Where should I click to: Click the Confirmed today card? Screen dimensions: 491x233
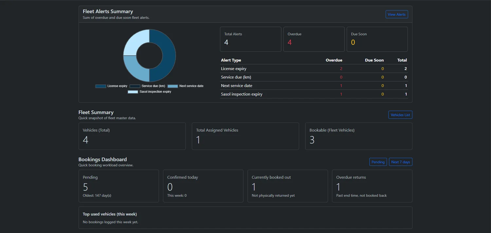203,186
